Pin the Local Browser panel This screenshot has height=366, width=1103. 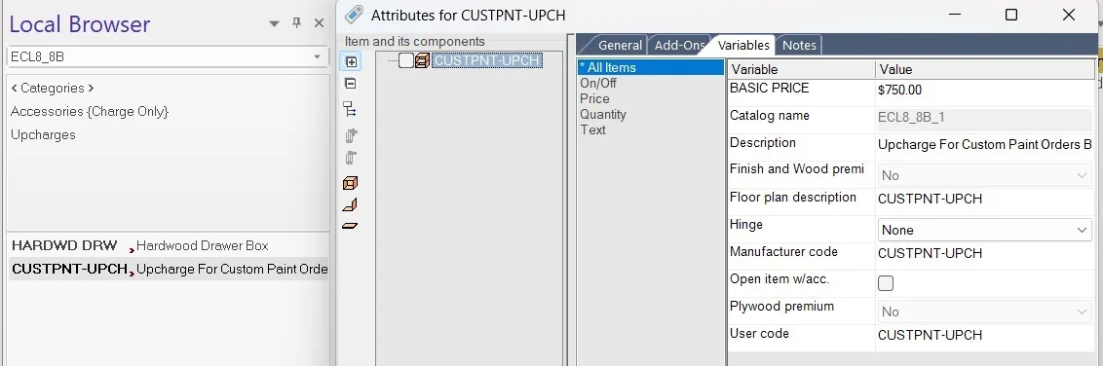(x=297, y=23)
